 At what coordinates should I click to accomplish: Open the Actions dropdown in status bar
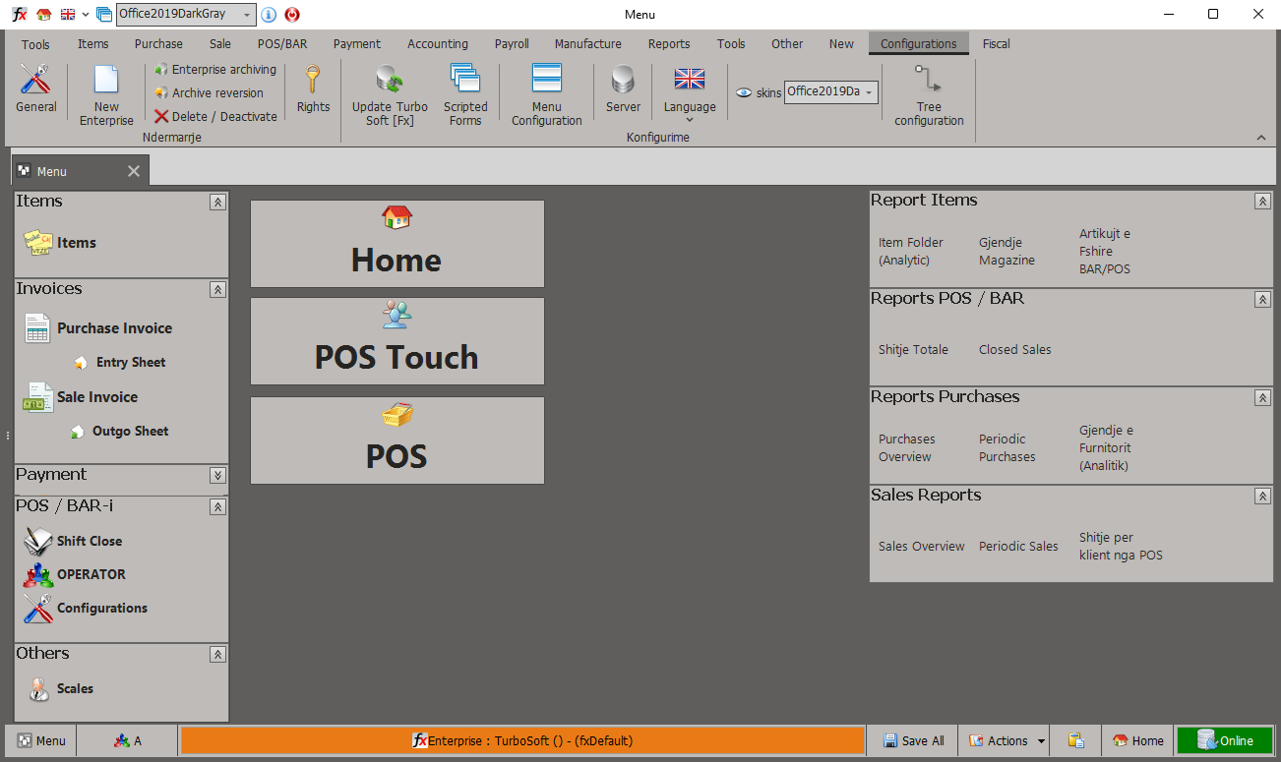tap(1041, 741)
